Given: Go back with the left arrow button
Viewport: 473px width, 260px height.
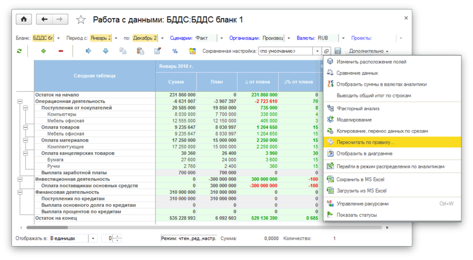Looking at the screenshot, I should pyautogui.click(x=44, y=19).
